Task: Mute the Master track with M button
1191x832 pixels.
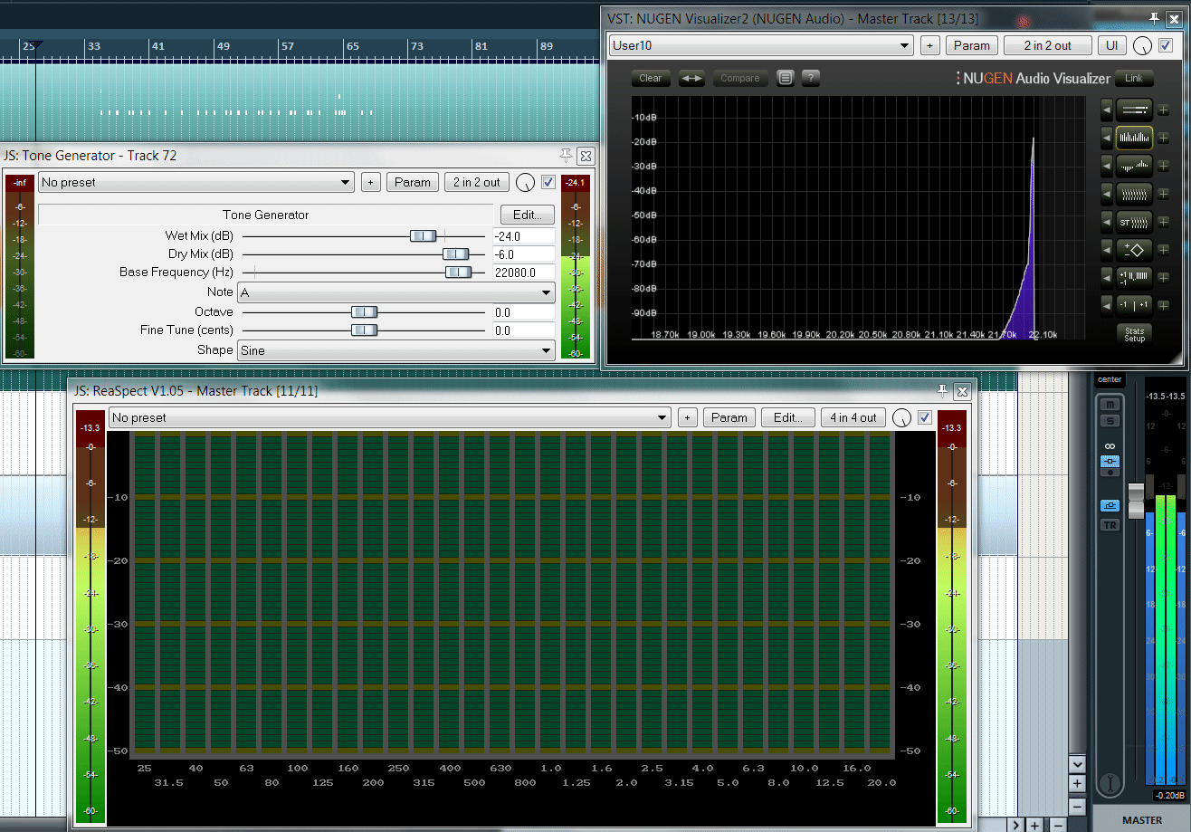Action: click(1110, 404)
